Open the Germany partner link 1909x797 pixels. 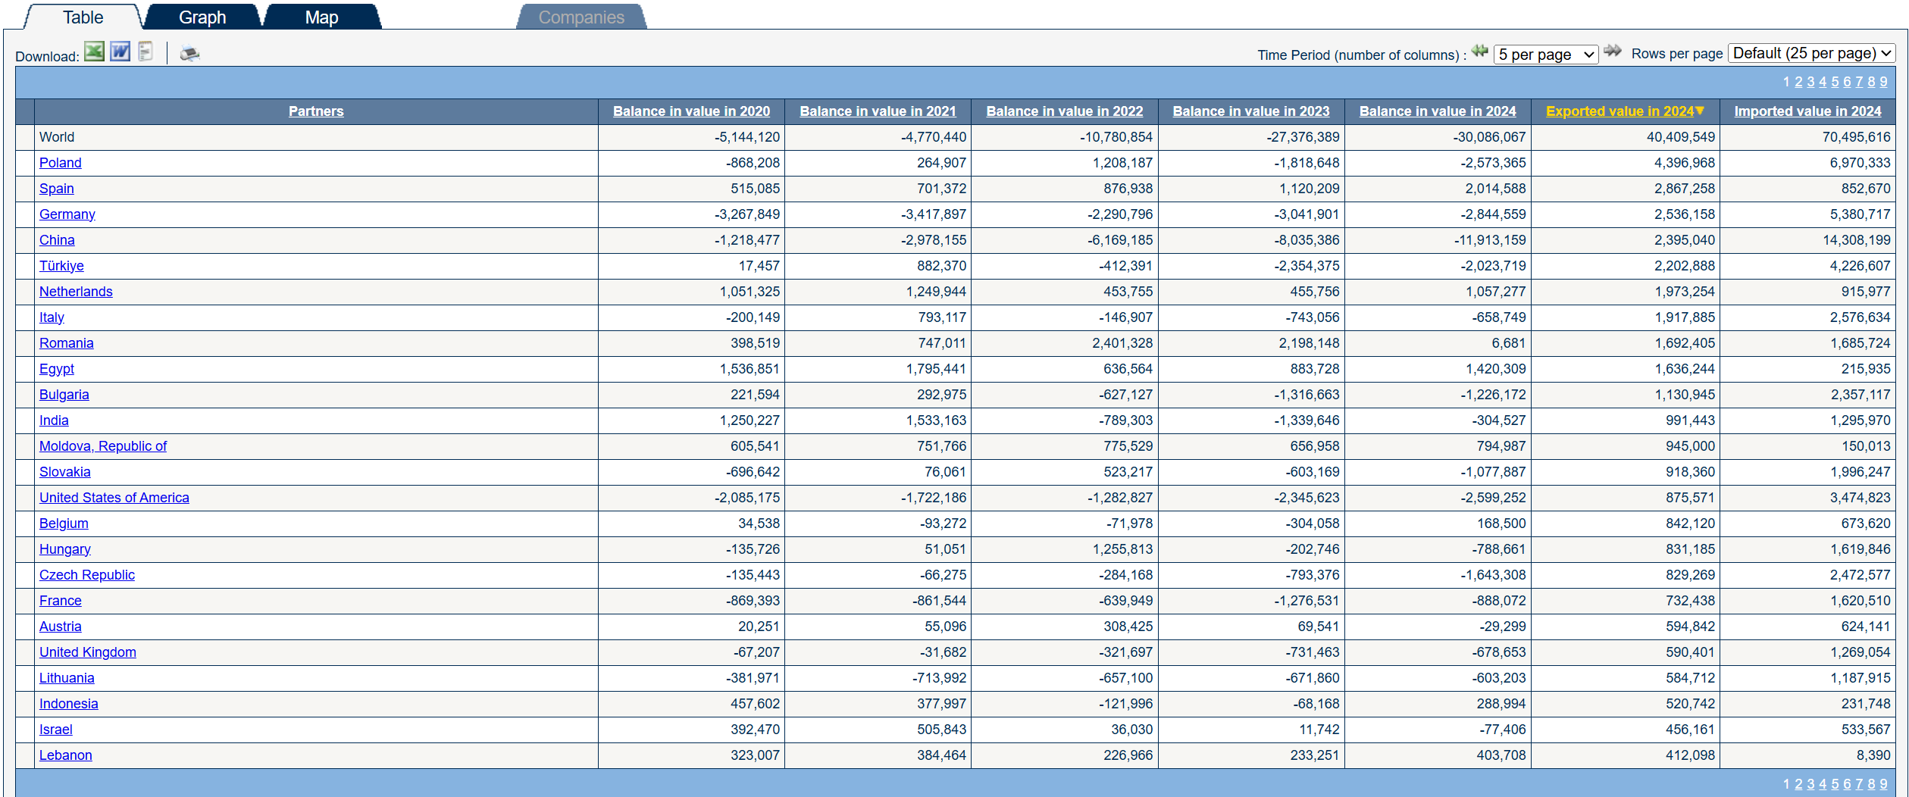[67, 214]
